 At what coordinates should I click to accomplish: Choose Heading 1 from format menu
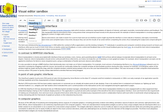(35, 23)
